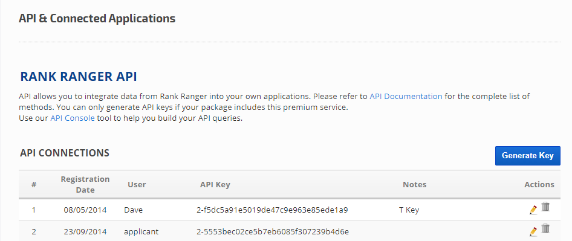Open the API Console link
The height and width of the screenshot is (241, 572).
72,118
